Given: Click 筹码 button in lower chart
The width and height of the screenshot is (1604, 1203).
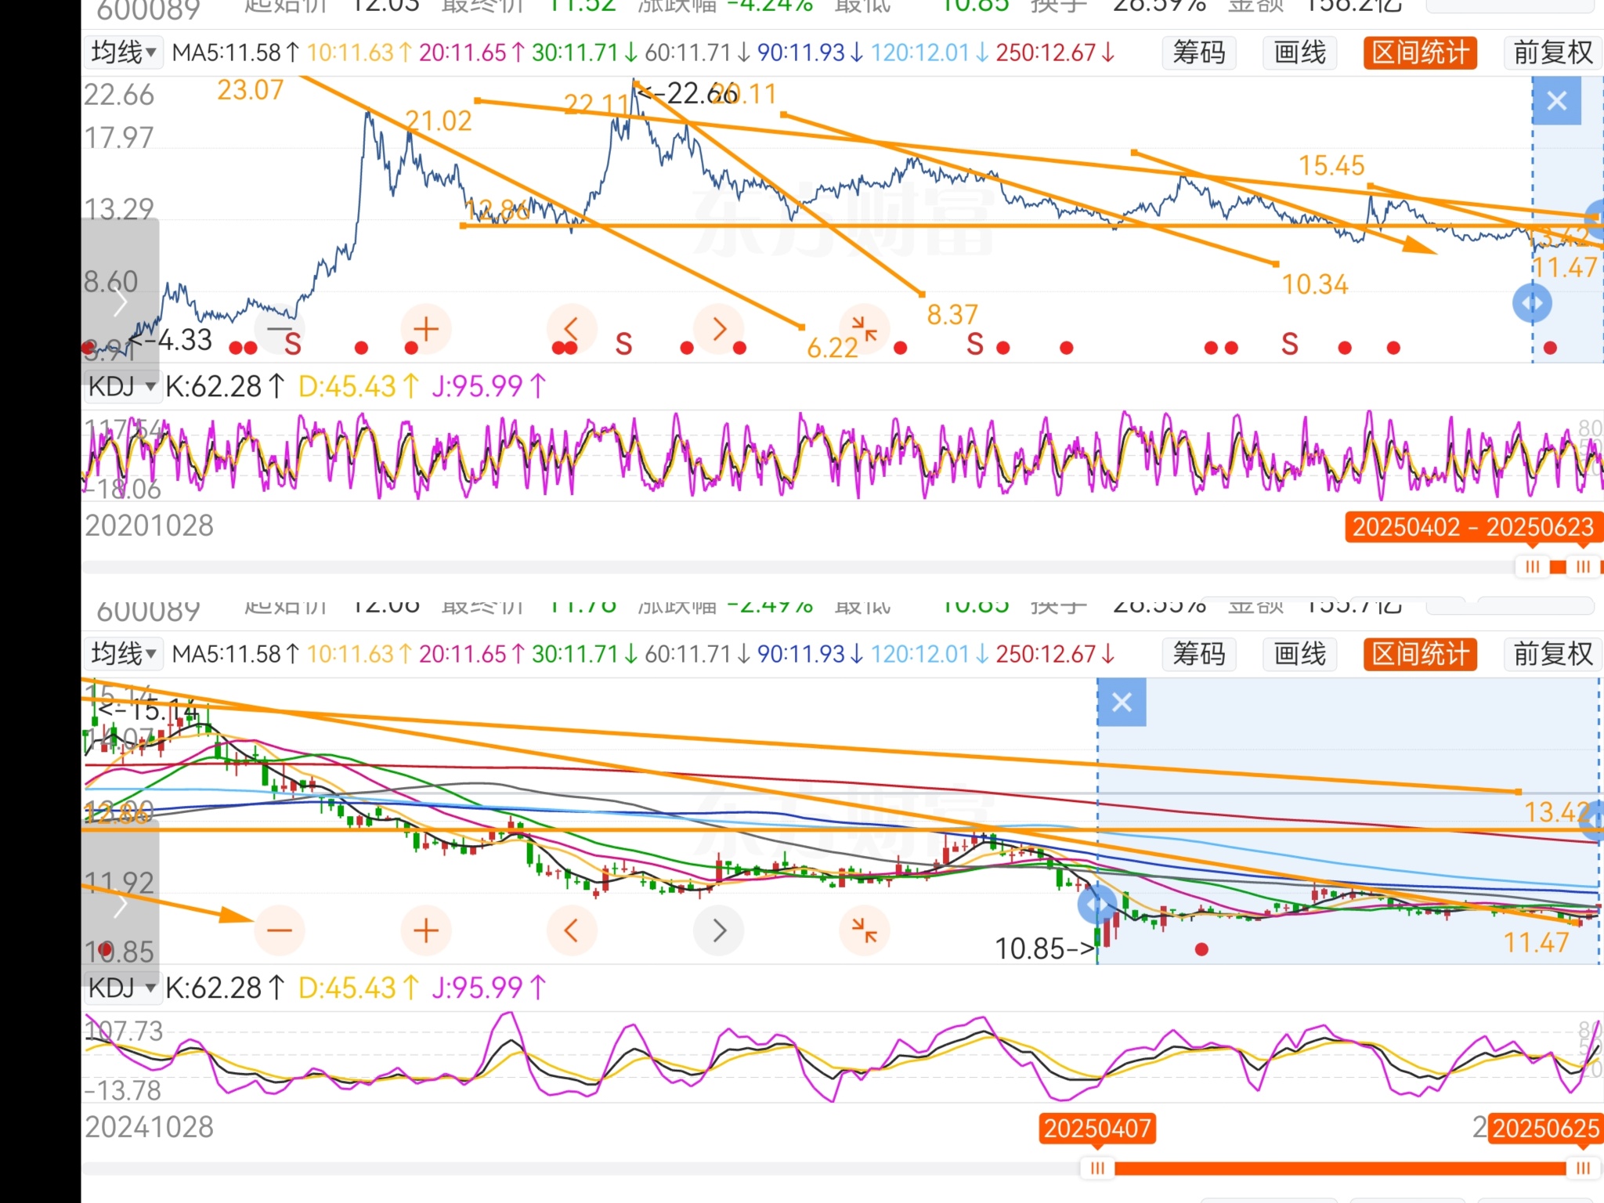Looking at the screenshot, I should coord(1198,653).
